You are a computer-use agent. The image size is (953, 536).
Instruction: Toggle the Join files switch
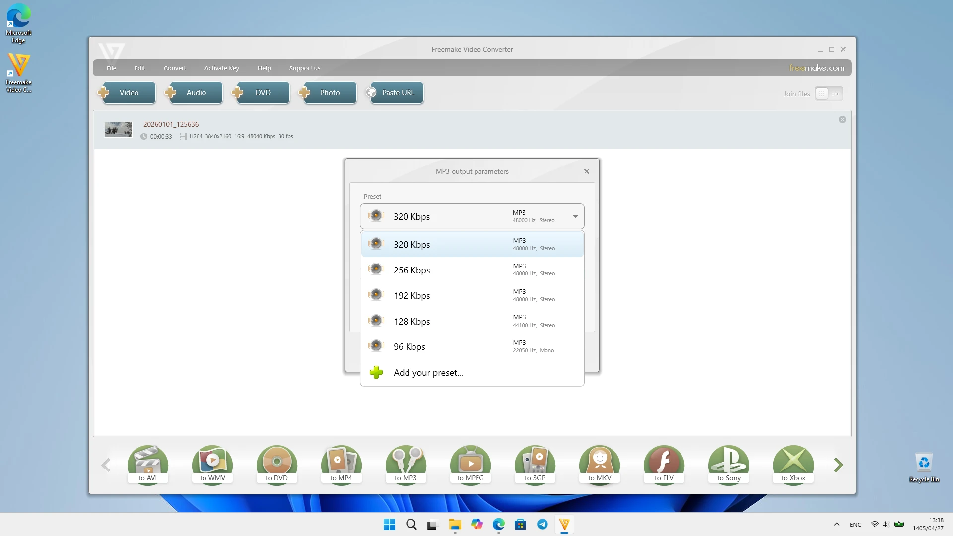coord(829,94)
